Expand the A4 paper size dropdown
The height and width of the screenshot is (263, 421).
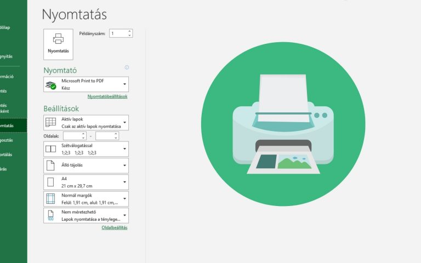coord(125,182)
